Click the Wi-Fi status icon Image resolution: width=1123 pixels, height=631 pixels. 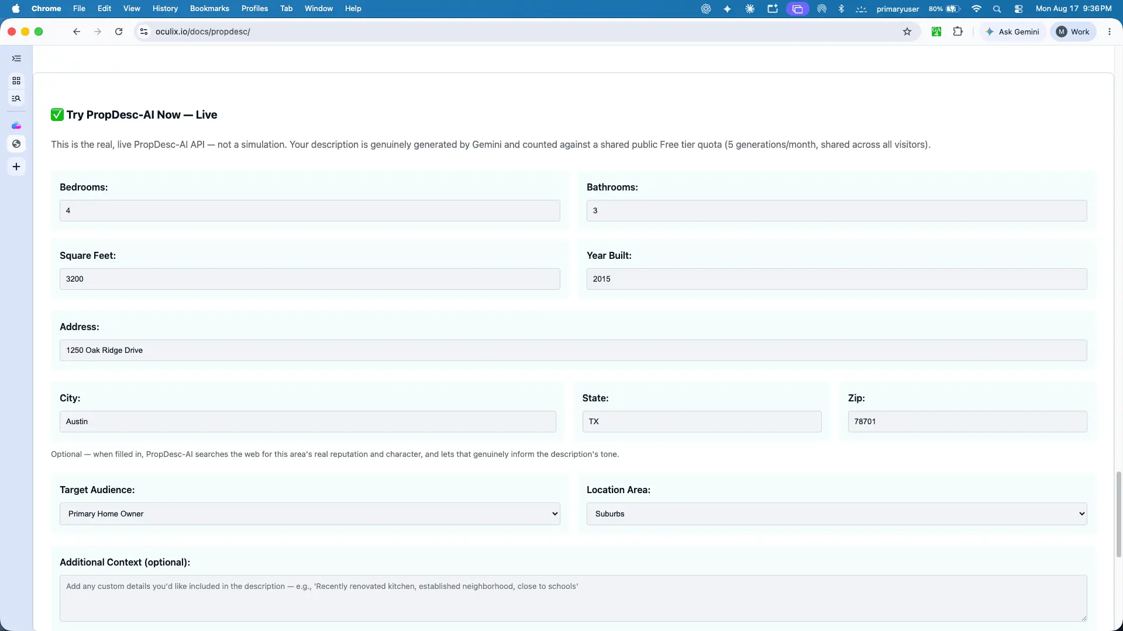[976, 9]
